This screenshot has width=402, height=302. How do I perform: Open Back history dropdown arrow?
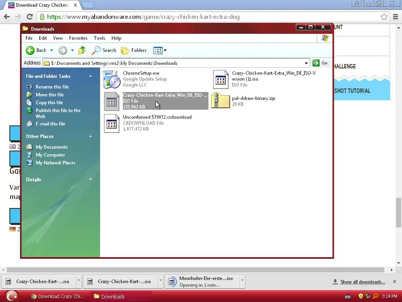pos(51,50)
